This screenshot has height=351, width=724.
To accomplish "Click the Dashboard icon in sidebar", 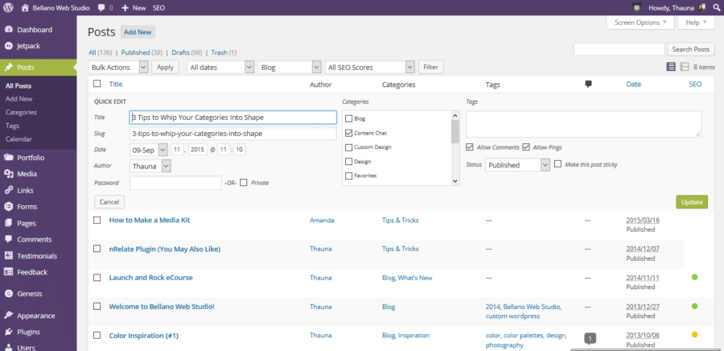I will pyautogui.click(x=8, y=30).
